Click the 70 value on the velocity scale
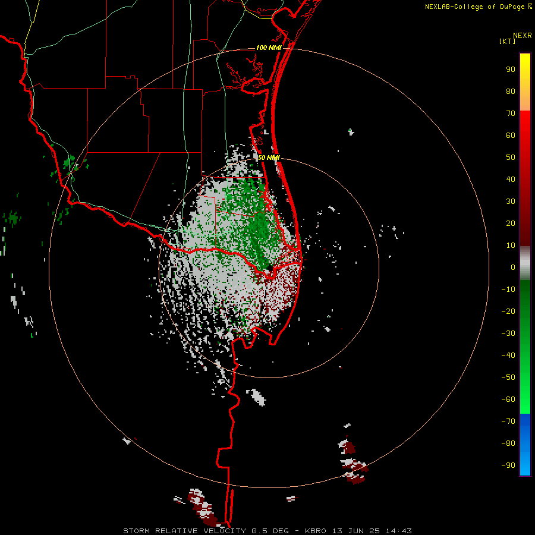 tap(511, 114)
